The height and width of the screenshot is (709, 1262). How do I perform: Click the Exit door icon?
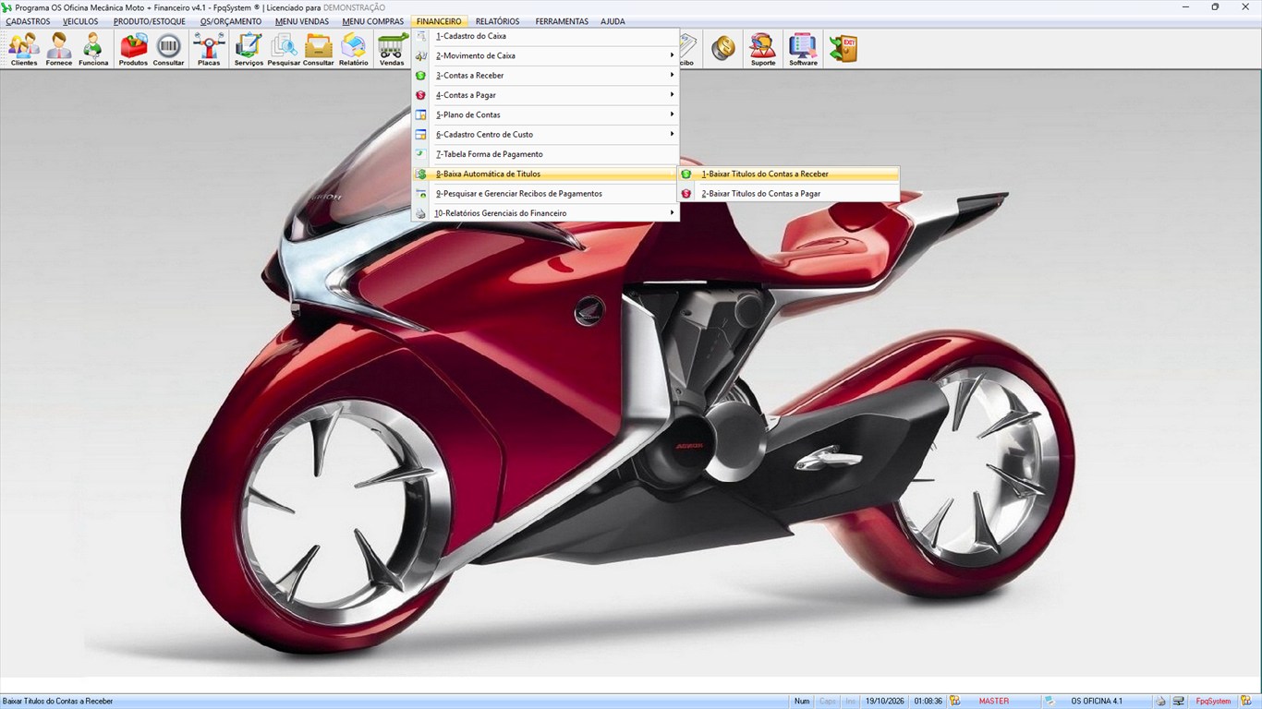coord(843,49)
